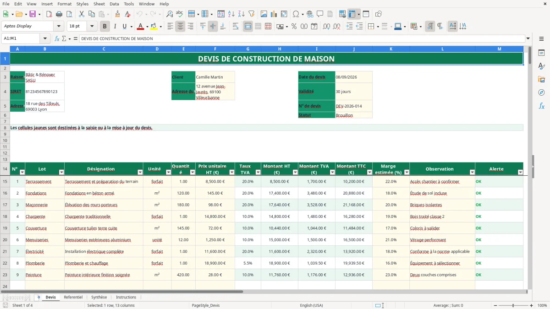Viewport: 550px width, 309px height.
Task: Cut the selected cells
Action: click(x=81, y=14)
